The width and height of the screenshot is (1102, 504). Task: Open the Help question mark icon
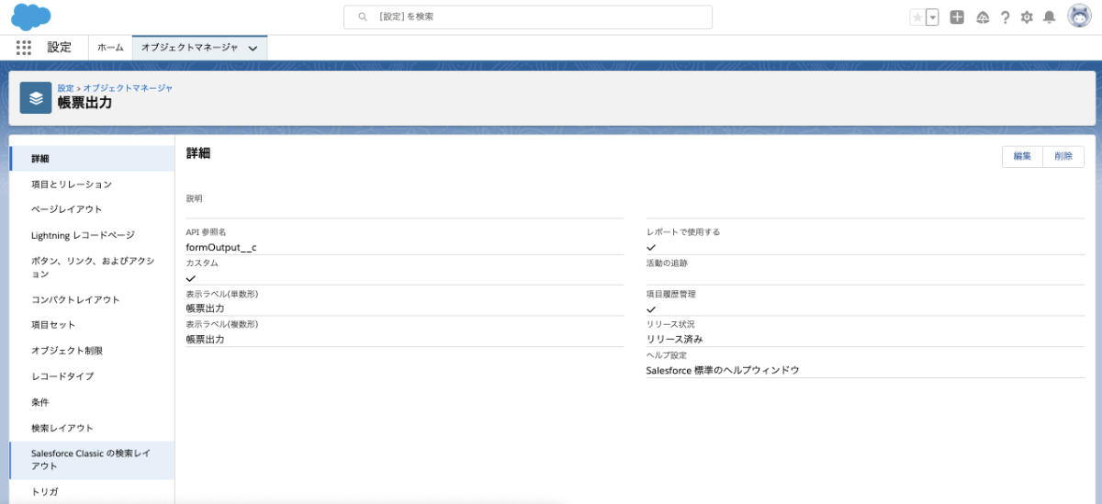(x=1006, y=17)
